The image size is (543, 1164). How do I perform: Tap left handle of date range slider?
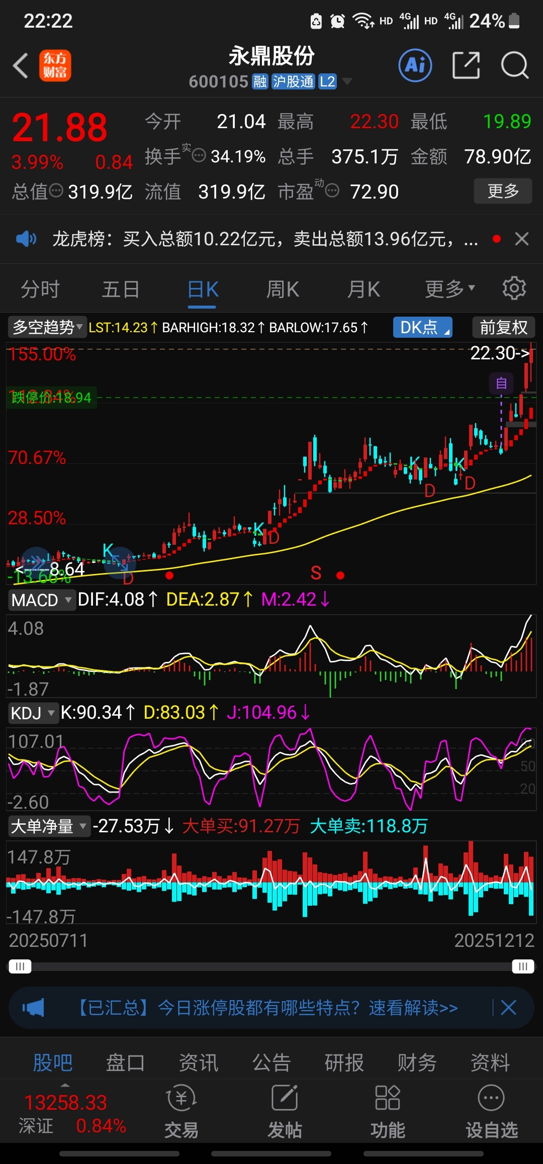[20, 966]
